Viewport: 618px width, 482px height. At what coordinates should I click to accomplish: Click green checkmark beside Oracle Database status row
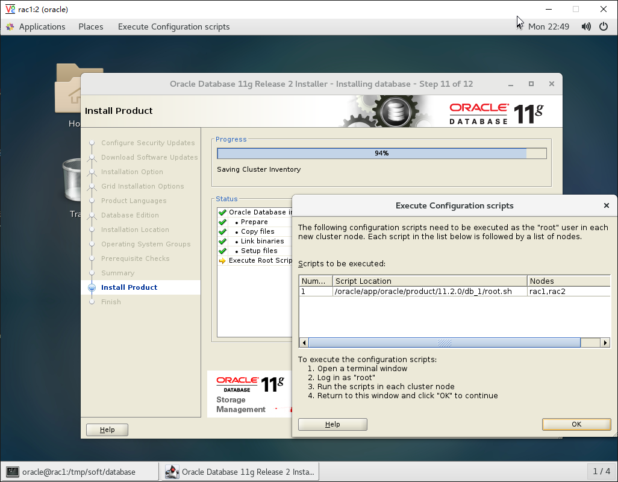click(x=222, y=212)
